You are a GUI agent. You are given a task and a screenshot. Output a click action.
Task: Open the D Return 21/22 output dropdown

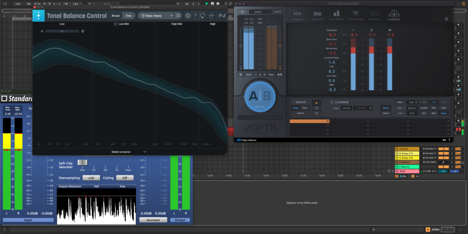(429, 162)
